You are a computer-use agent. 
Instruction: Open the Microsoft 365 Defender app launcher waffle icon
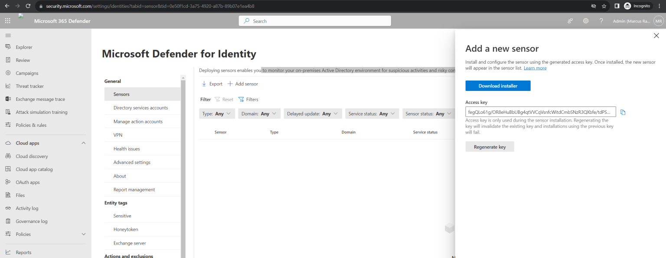[7, 20]
